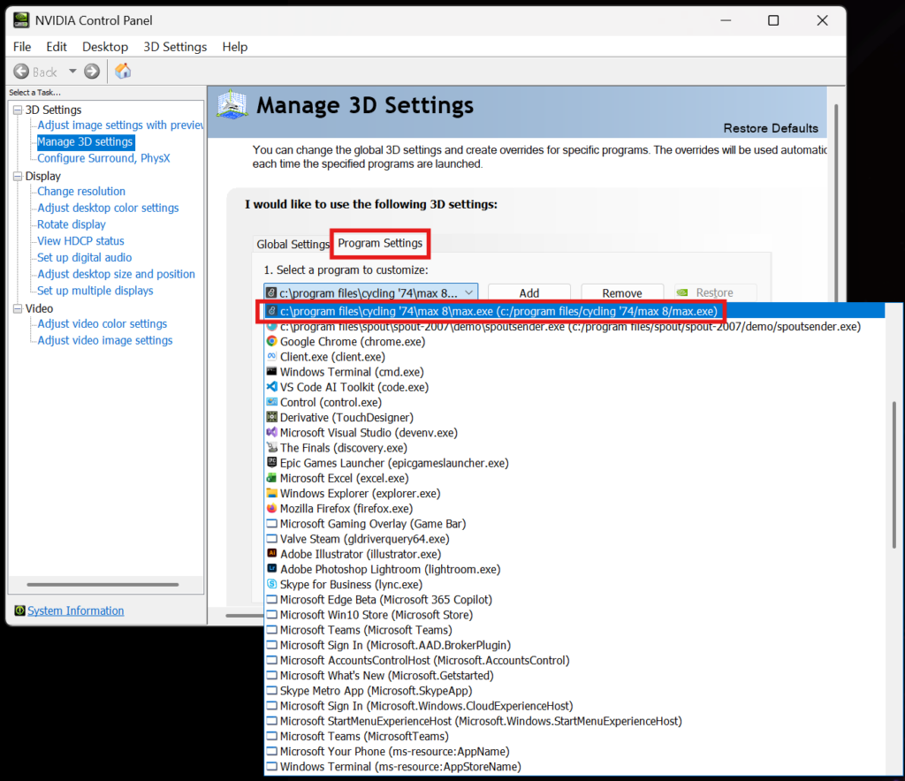The height and width of the screenshot is (781, 905).
Task: Click the Adobe Illustrator icon in the list
Action: click(272, 554)
